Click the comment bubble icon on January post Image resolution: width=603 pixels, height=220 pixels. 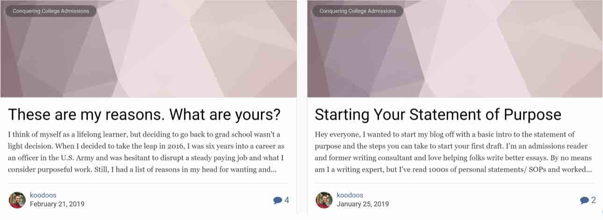click(584, 200)
